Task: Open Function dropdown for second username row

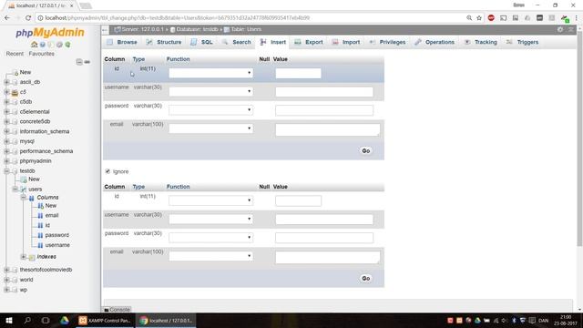Action: pos(210,219)
